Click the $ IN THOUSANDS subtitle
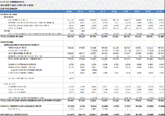Image resolution: width=165 pixels, height=116 pixels. coord(9,9)
